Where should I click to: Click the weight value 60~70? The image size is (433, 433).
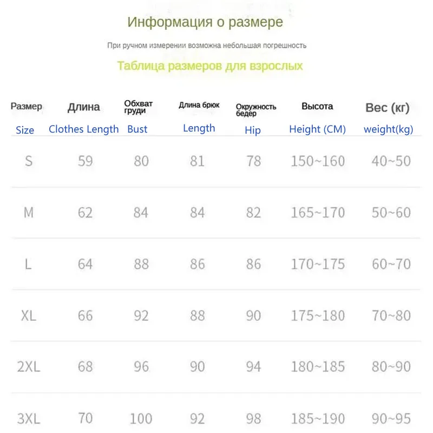click(x=391, y=264)
